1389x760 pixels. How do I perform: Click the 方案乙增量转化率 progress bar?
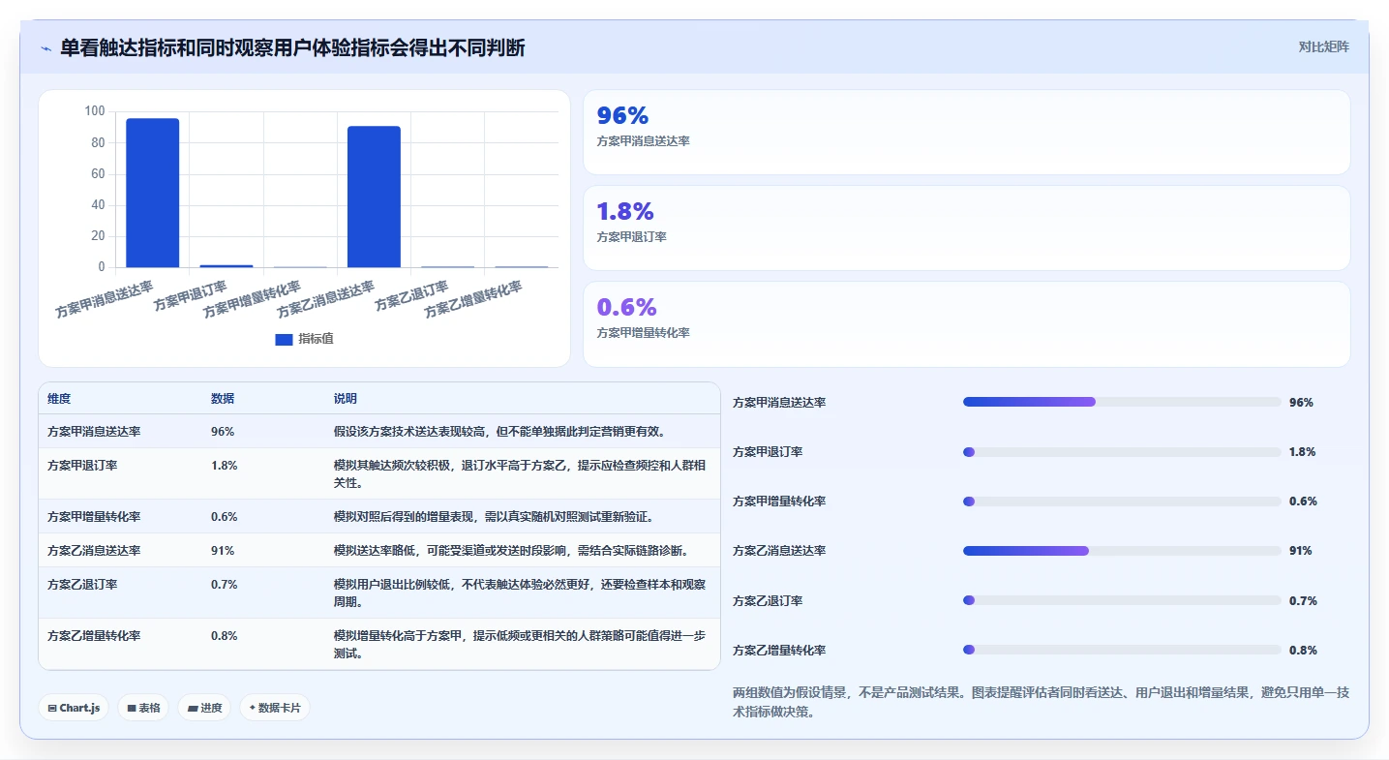(x=1122, y=650)
